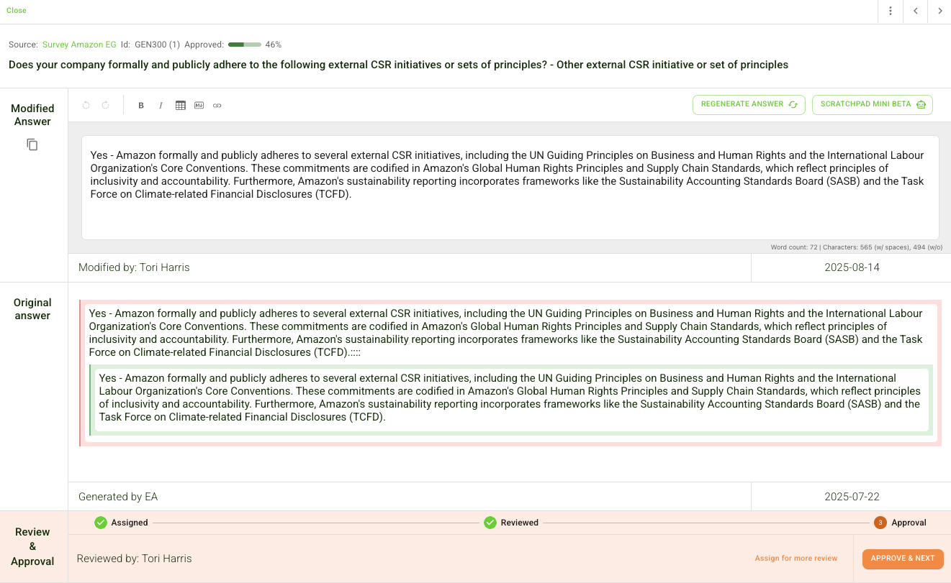Insert a table into the answer
The height and width of the screenshot is (583, 951).
180,106
